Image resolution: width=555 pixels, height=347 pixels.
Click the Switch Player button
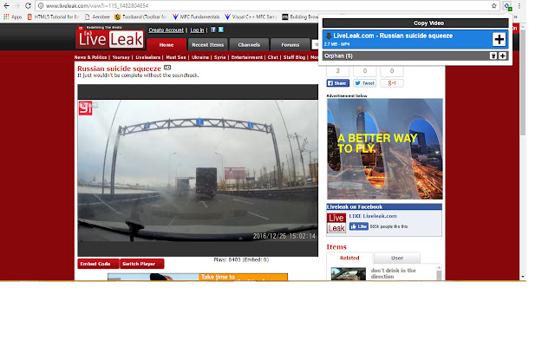tap(142, 264)
